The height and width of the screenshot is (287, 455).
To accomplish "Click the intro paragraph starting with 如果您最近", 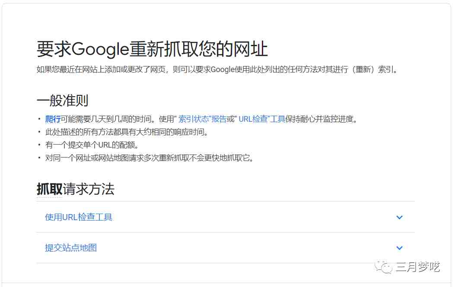I will pyautogui.click(x=217, y=69).
